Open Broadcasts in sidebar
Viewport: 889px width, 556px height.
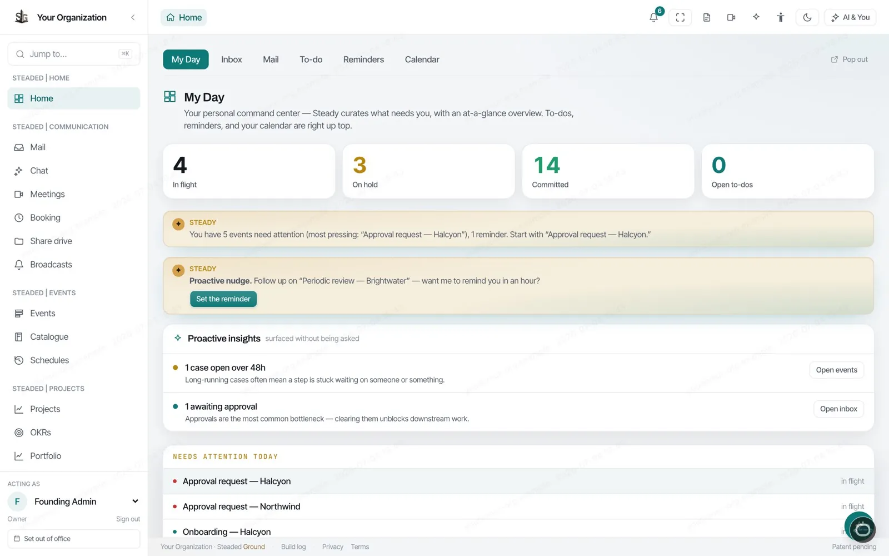click(74, 265)
